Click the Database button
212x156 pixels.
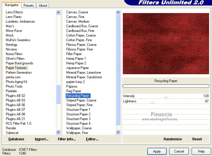pos(16,139)
